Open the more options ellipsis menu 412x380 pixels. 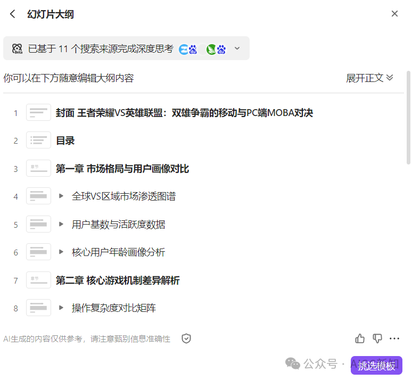click(x=394, y=338)
